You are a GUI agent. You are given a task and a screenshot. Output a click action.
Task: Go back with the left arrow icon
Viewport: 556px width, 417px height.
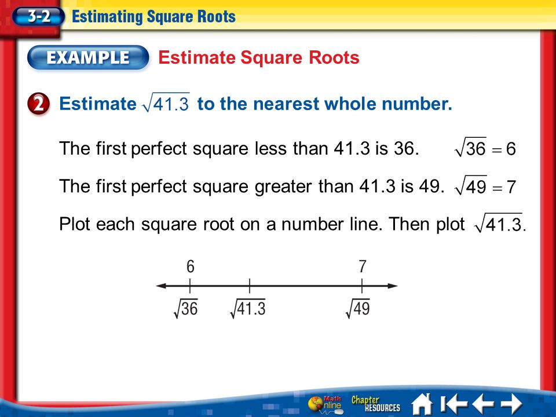[x=483, y=404]
